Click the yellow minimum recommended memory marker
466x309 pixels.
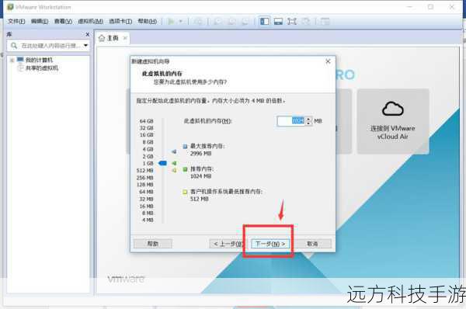[x=174, y=170]
